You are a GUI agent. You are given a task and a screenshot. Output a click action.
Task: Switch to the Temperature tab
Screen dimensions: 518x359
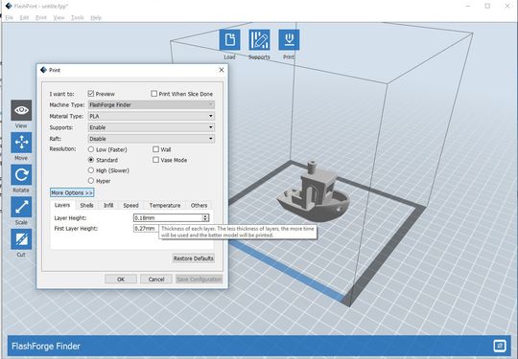click(x=165, y=206)
